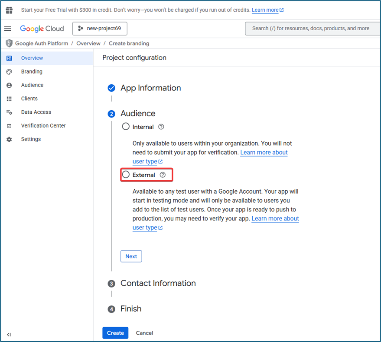Open the new-project69 project selector
Viewport: 381px width, 342px height.
pos(100,29)
